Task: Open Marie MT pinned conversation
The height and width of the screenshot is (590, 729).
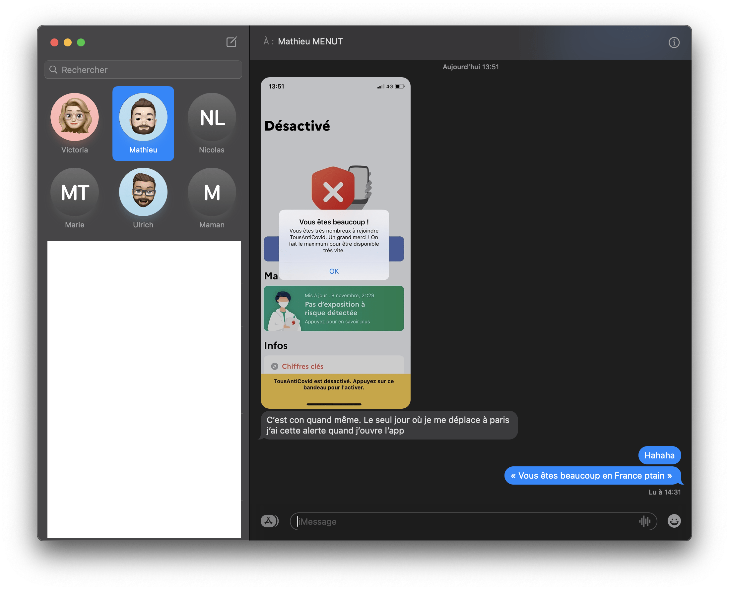Action: pyautogui.click(x=75, y=192)
